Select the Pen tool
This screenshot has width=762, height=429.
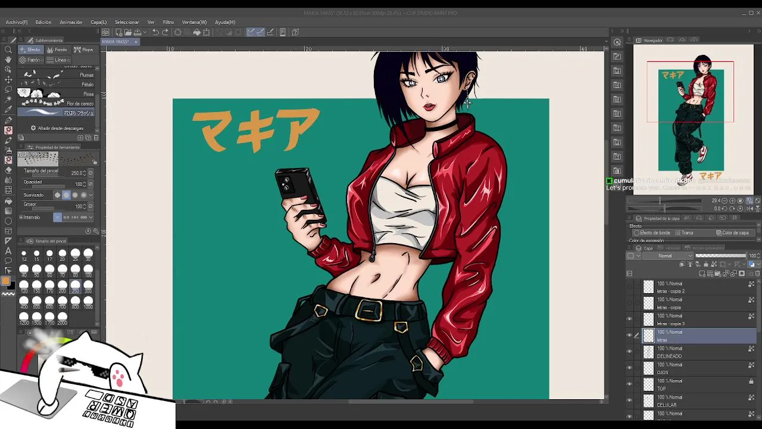click(8, 120)
